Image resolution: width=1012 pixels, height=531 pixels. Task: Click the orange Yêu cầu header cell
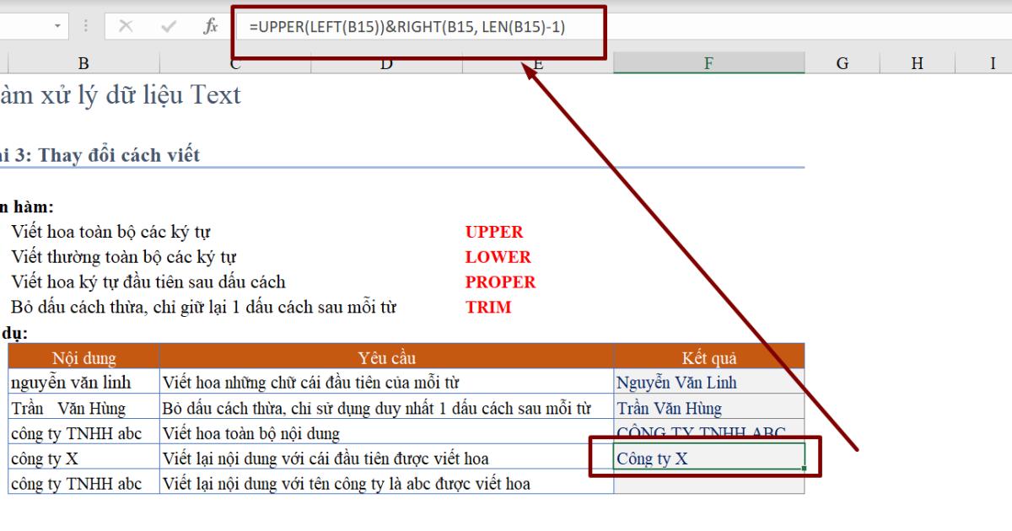(385, 357)
